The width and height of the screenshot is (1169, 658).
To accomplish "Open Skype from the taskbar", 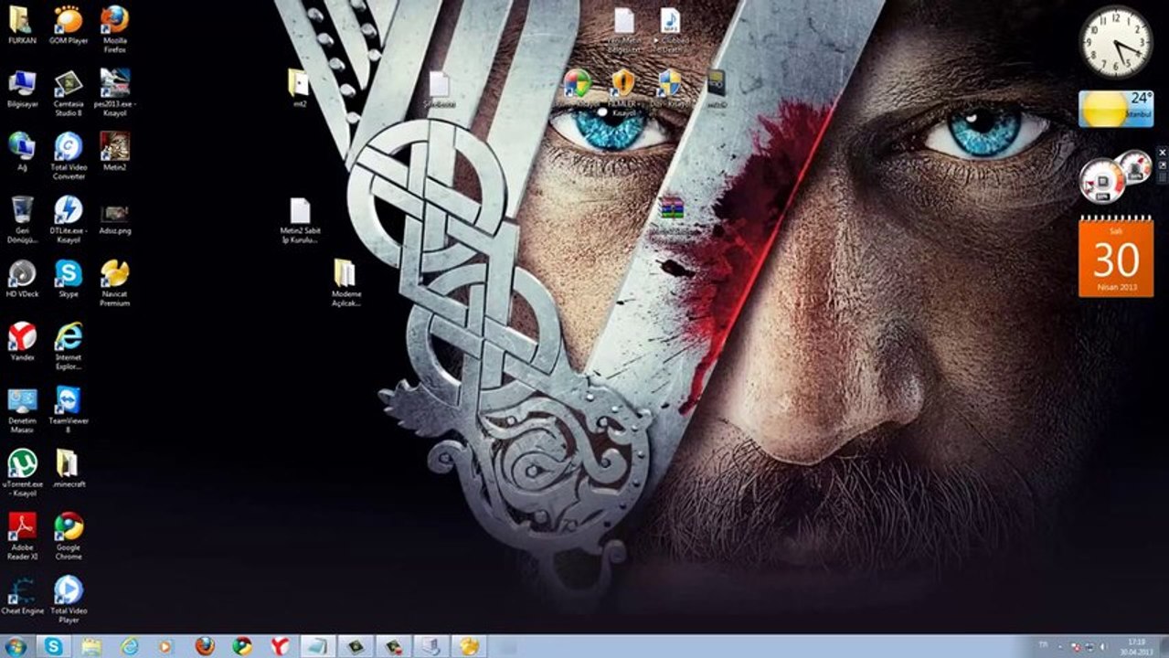I will [54, 646].
